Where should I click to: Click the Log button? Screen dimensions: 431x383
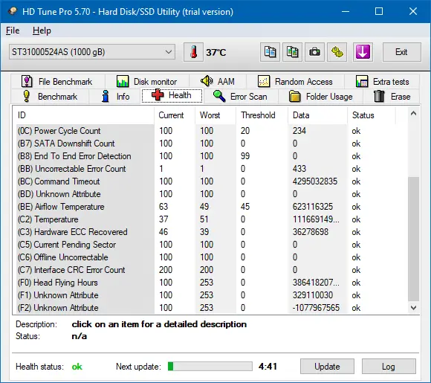tap(389, 366)
